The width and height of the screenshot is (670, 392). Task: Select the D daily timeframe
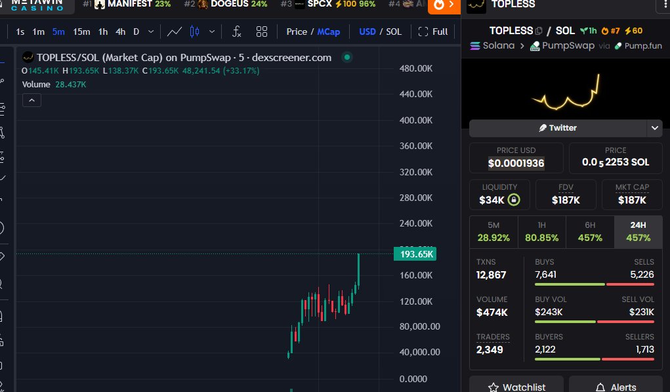coord(136,32)
